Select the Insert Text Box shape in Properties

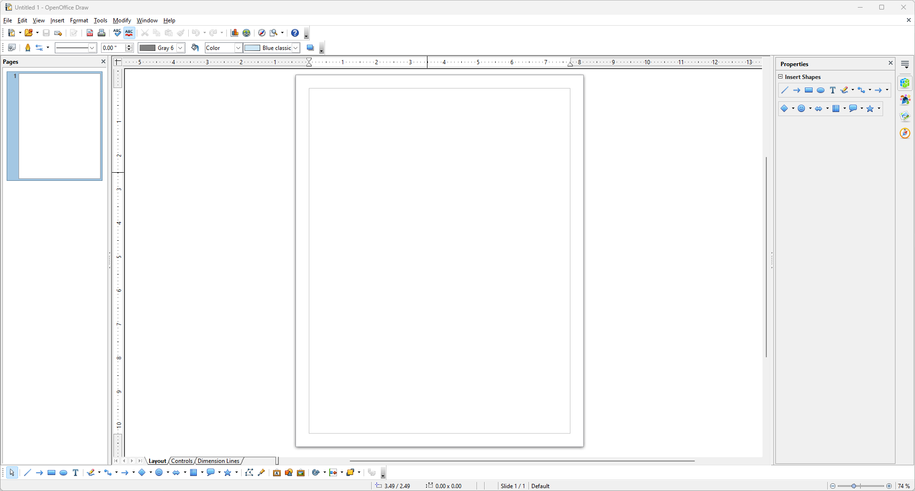[x=832, y=90]
